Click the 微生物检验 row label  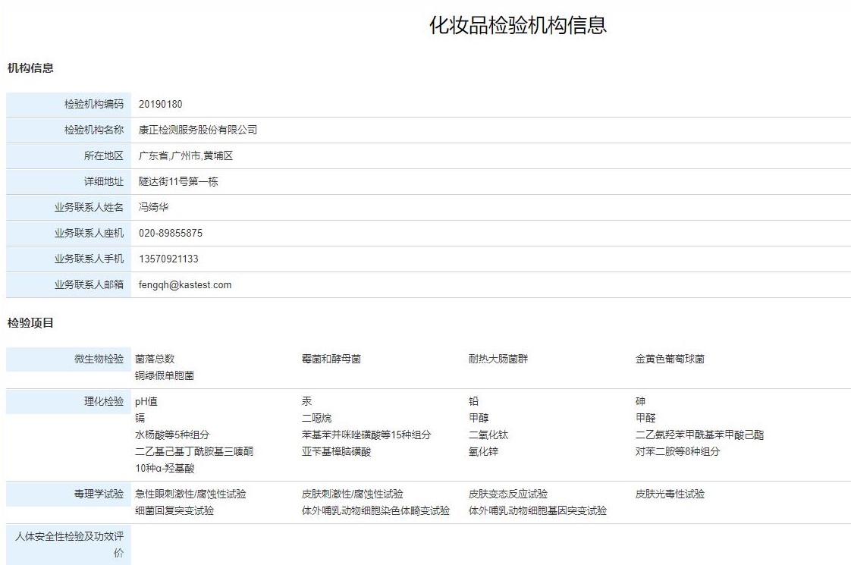tap(99, 359)
